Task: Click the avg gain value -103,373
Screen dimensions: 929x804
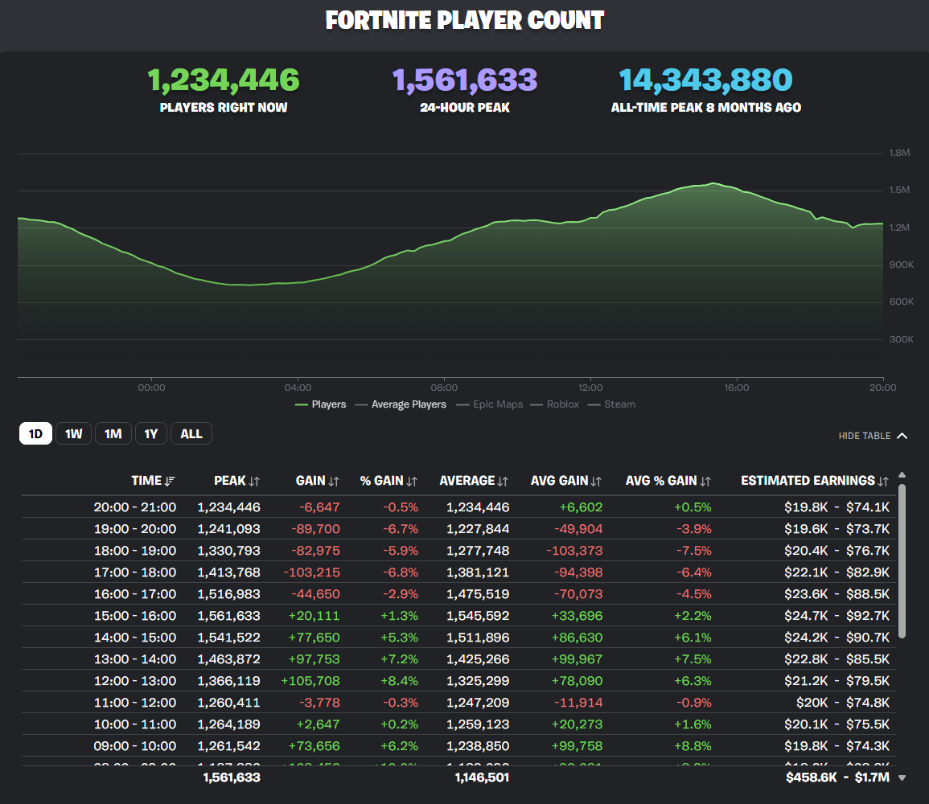Action: pyautogui.click(x=575, y=552)
